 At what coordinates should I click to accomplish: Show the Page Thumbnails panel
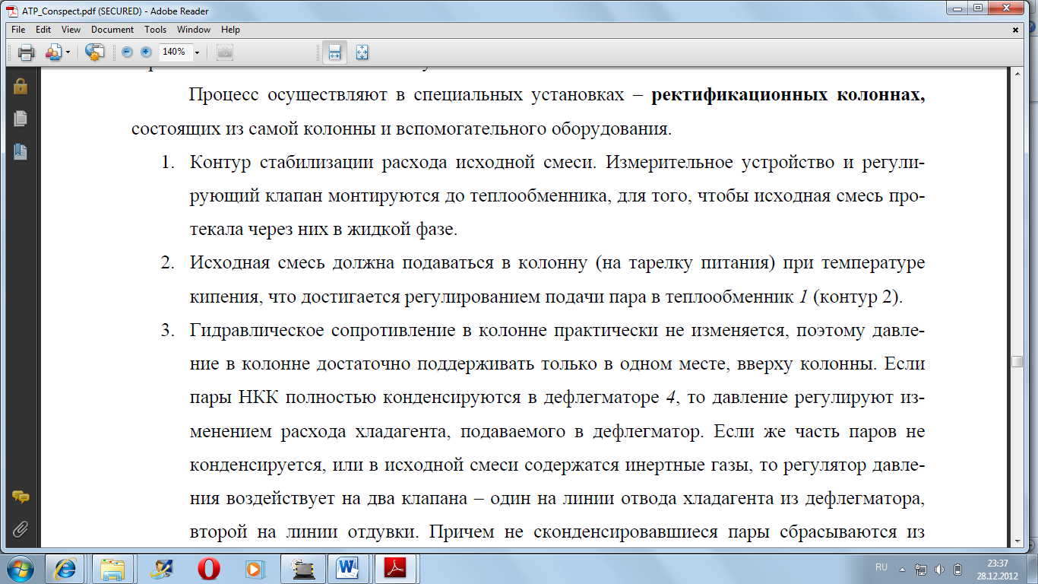[21, 119]
